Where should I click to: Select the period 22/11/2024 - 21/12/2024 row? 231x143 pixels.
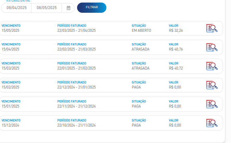tap(111, 104)
